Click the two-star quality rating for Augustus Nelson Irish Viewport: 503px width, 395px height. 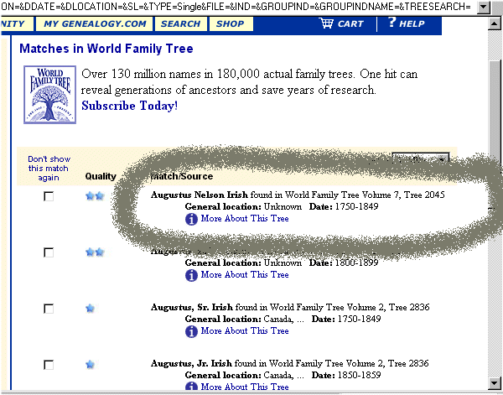[95, 195]
